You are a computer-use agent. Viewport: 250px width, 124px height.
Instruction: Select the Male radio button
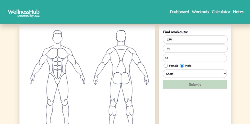coord(182,66)
